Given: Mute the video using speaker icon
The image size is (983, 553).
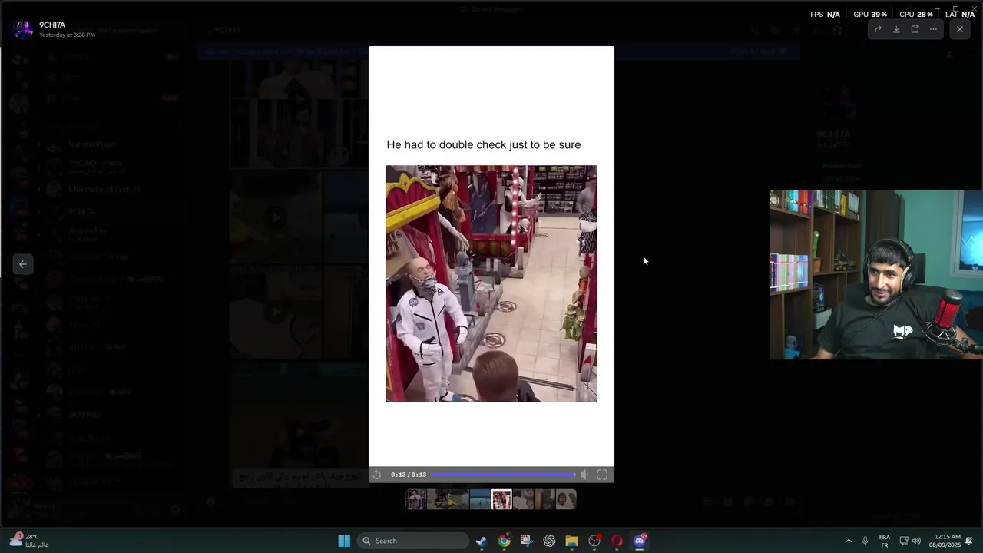Looking at the screenshot, I should click(x=584, y=475).
